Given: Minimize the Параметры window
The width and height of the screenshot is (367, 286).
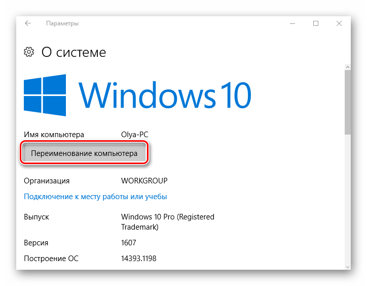Looking at the screenshot, I should 292,23.
